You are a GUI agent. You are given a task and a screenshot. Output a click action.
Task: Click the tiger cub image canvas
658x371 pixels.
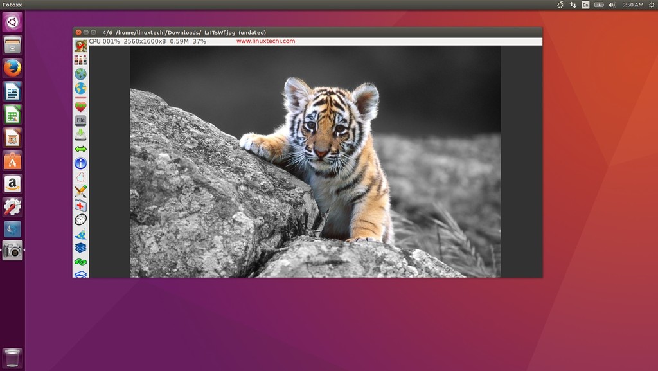point(315,161)
